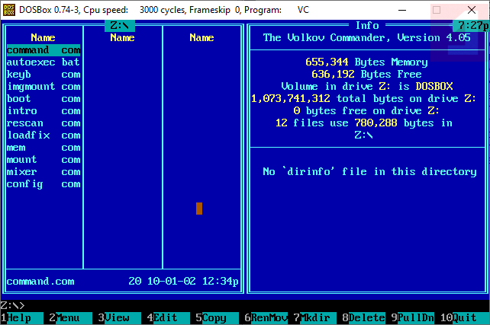Click the '1,073,741,312 total bytes' line
The image size is (490, 325).
coord(364,99)
